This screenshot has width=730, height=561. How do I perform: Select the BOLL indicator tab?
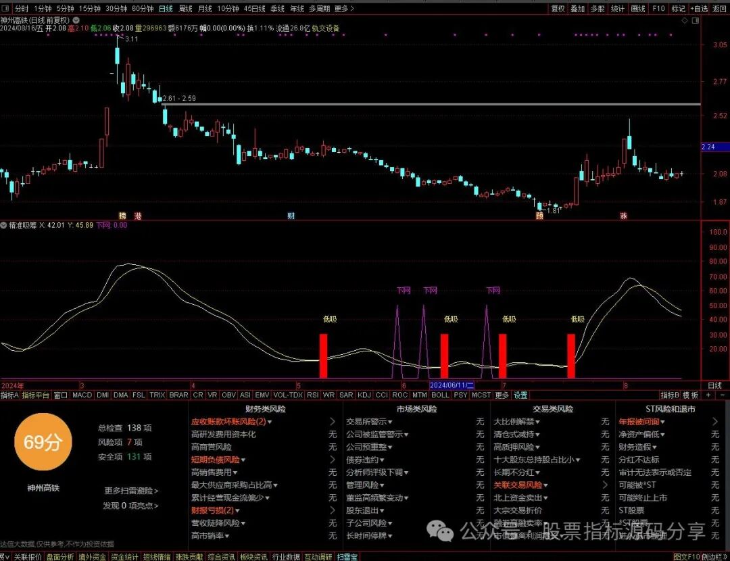[x=440, y=395]
